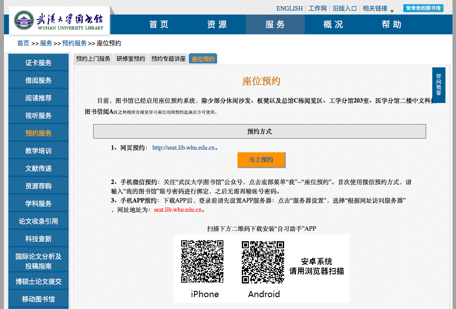The image size is (456, 309).
Task: Open 文献传递 from the sidebar menu
Action: click(x=38, y=169)
